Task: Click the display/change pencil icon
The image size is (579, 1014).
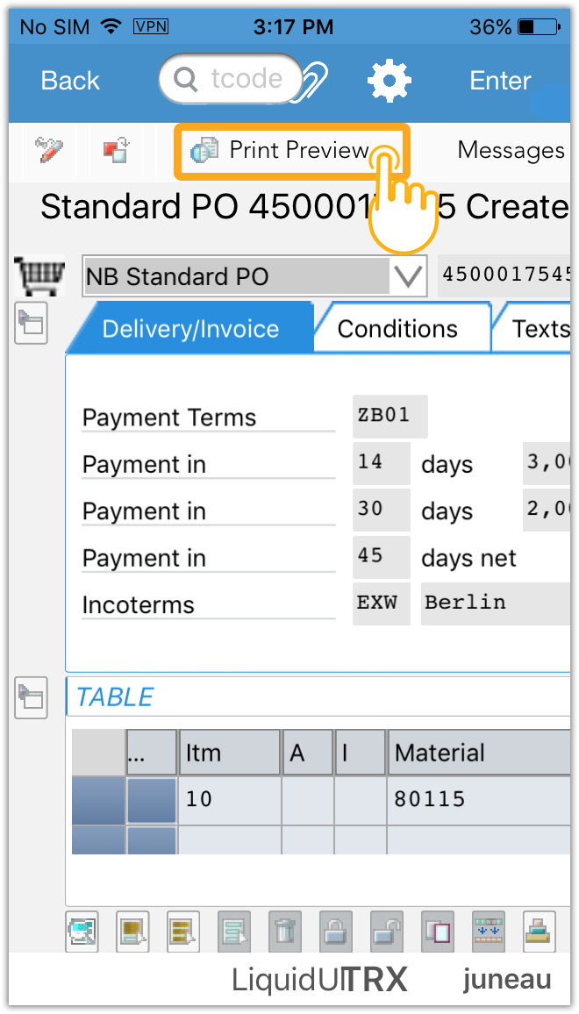Action: pyautogui.click(x=49, y=150)
